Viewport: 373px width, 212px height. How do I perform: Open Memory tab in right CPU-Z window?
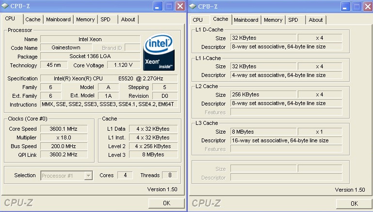coord(273,20)
